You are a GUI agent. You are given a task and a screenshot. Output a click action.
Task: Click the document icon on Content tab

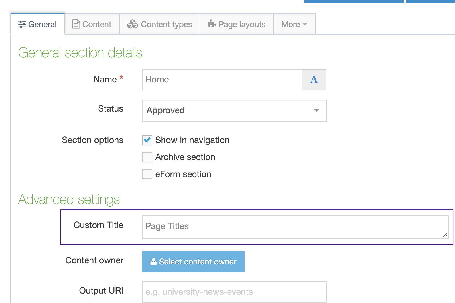pos(76,24)
